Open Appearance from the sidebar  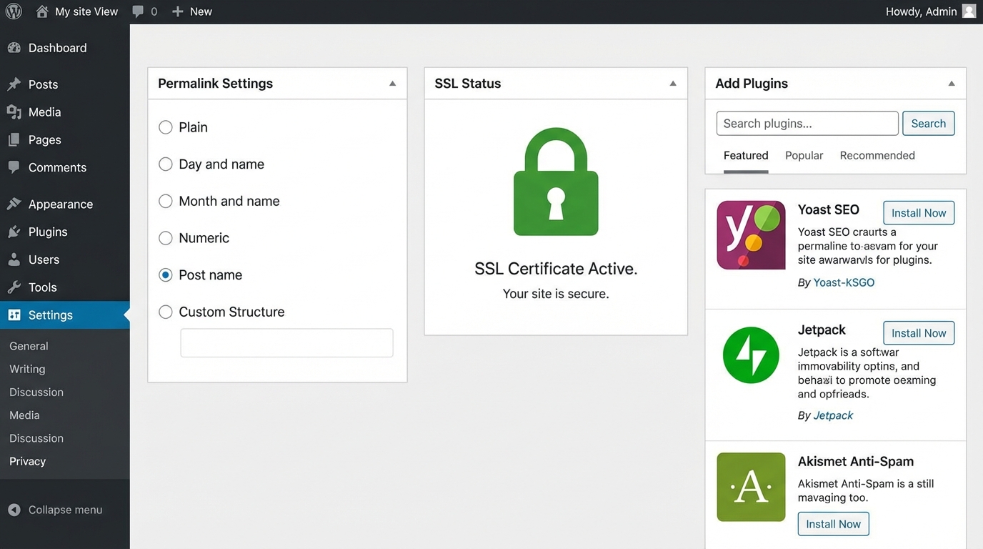(x=60, y=204)
